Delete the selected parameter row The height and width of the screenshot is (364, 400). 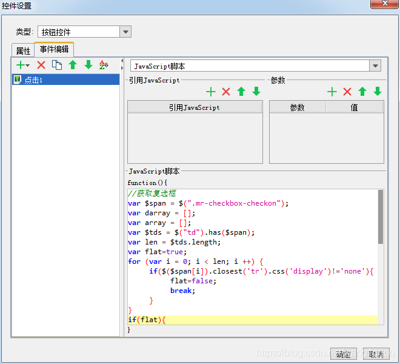(347, 92)
